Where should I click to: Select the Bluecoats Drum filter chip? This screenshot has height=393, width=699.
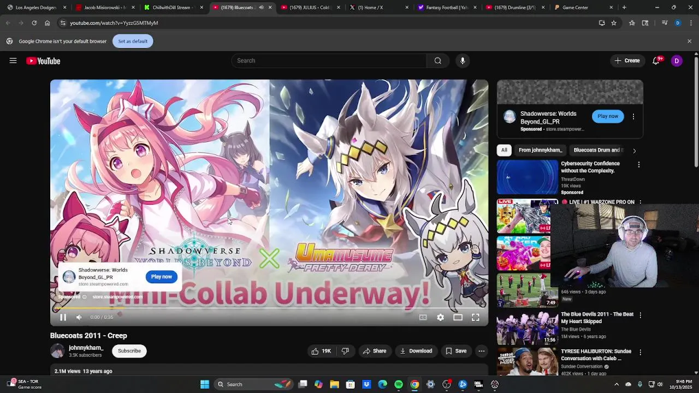coord(597,150)
